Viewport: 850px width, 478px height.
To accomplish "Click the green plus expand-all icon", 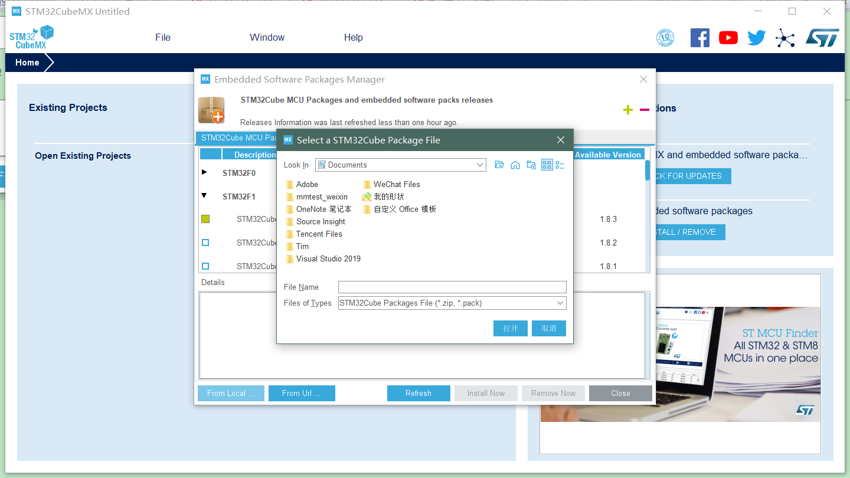I will 628,110.
